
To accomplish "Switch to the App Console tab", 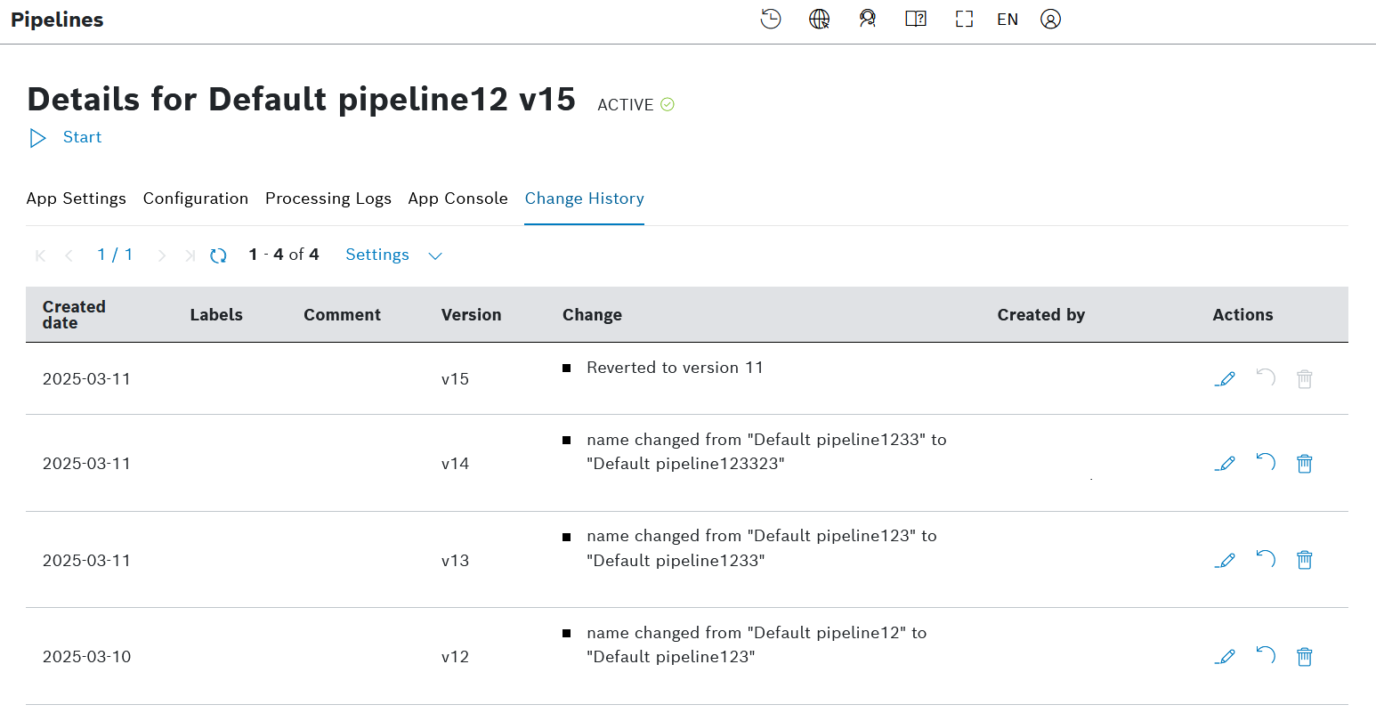I will tap(457, 198).
